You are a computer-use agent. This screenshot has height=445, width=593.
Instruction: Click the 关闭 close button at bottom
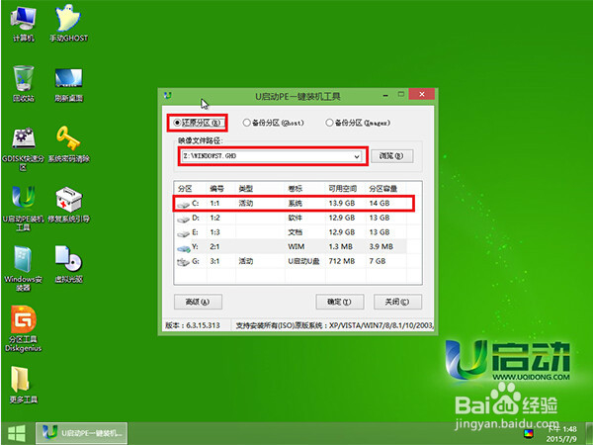397,302
